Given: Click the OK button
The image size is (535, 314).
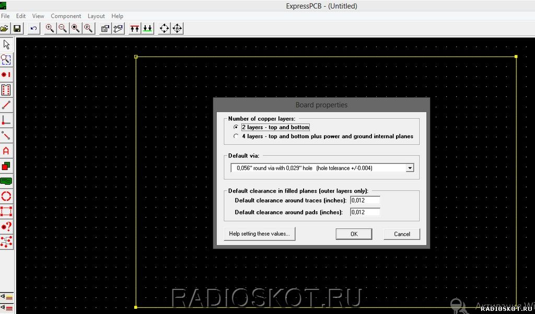Looking at the screenshot, I should pos(354,234).
